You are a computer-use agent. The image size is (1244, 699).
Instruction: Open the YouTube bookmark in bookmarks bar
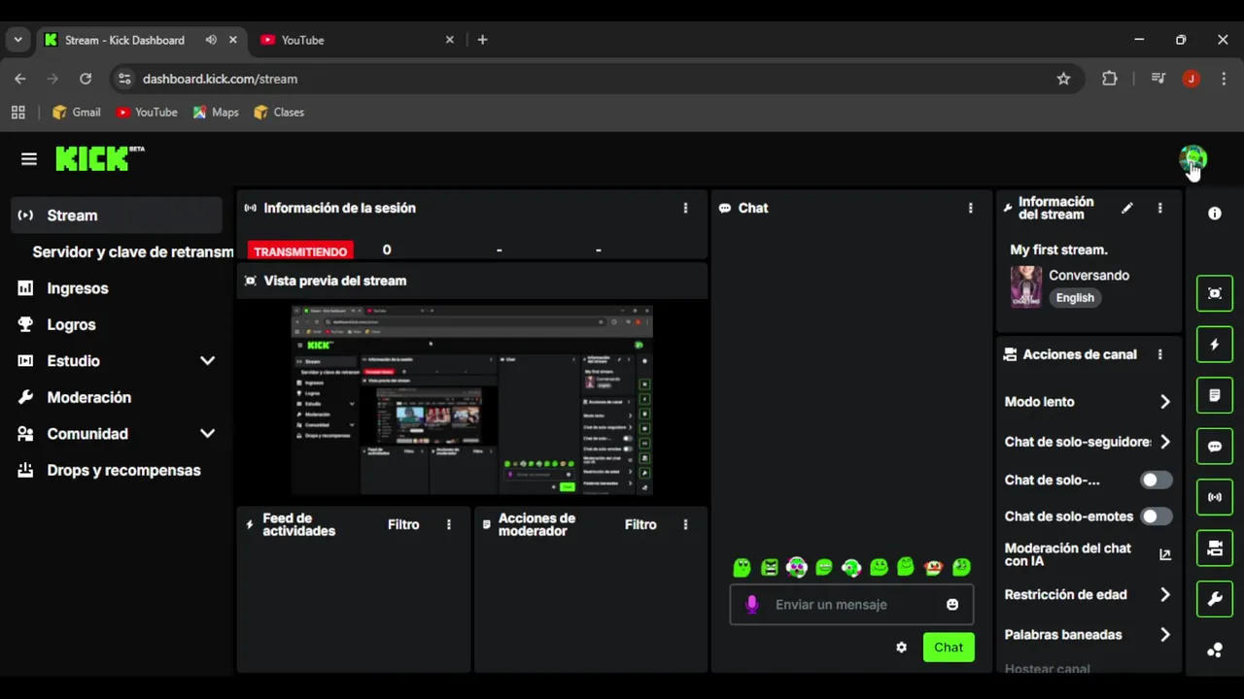click(x=147, y=112)
